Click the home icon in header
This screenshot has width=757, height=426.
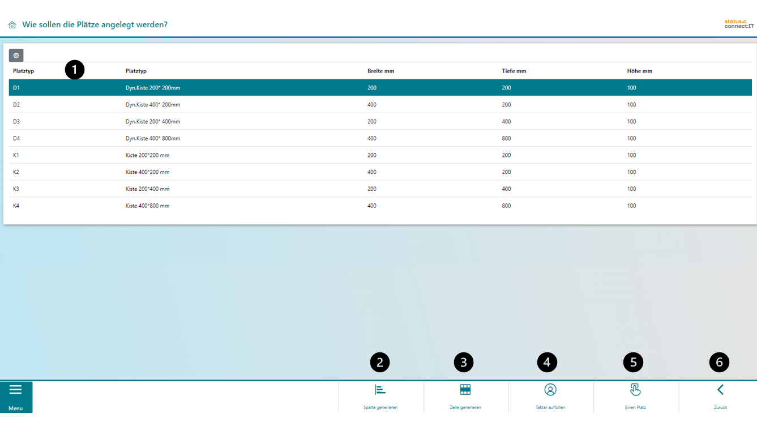(12, 25)
